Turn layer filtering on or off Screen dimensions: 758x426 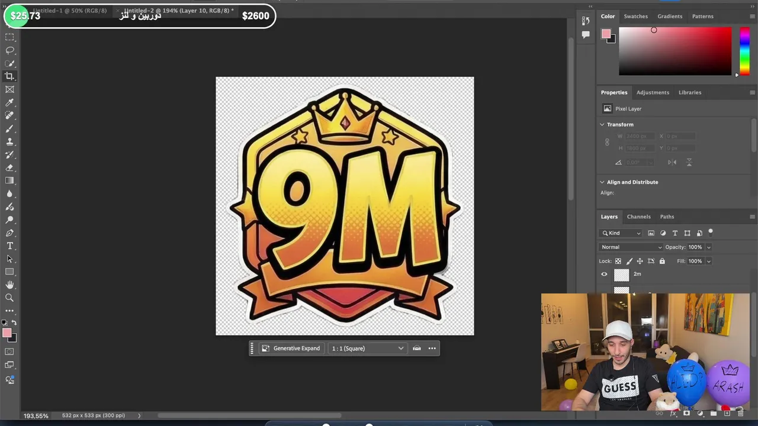(711, 232)
